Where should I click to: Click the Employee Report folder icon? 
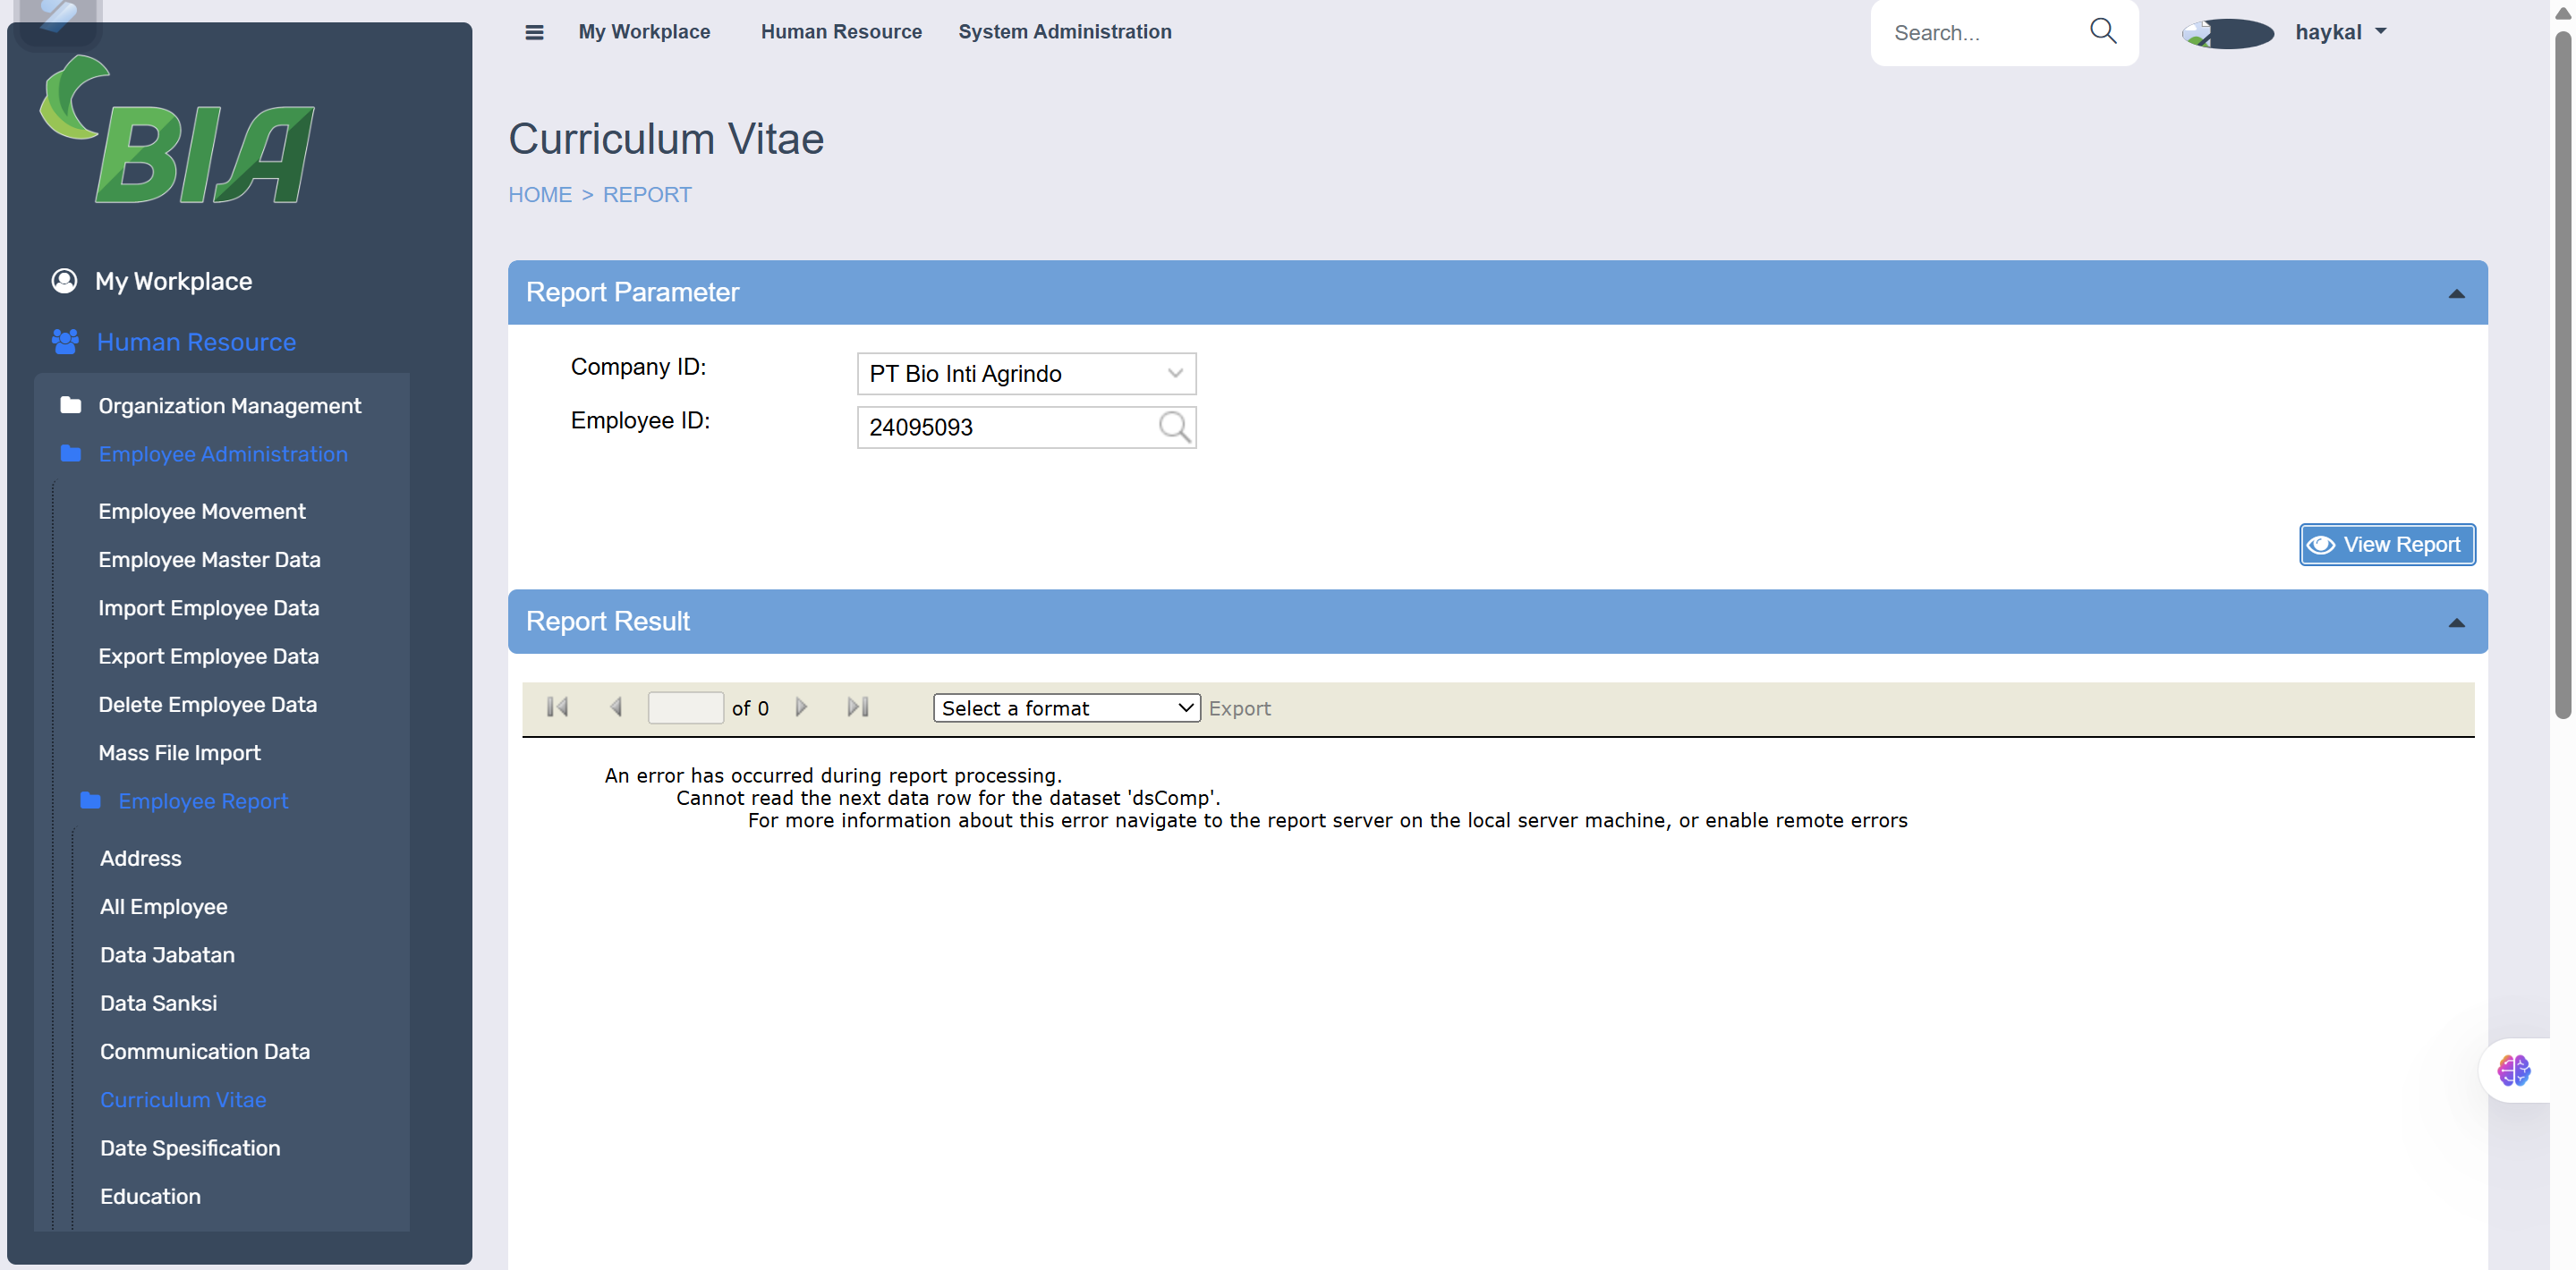pyautogui.click(x=90, y=800)
